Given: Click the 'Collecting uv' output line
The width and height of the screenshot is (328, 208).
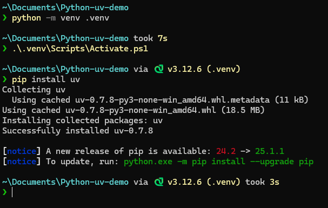Looking at the screenshot, I should (34, 90).
